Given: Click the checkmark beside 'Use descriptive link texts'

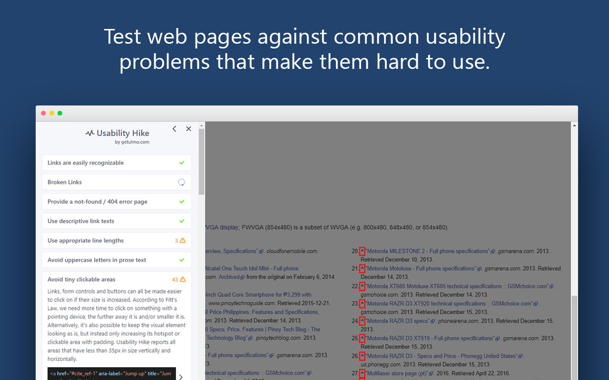Looking at the screenshot, I should (x=182, y=221).
